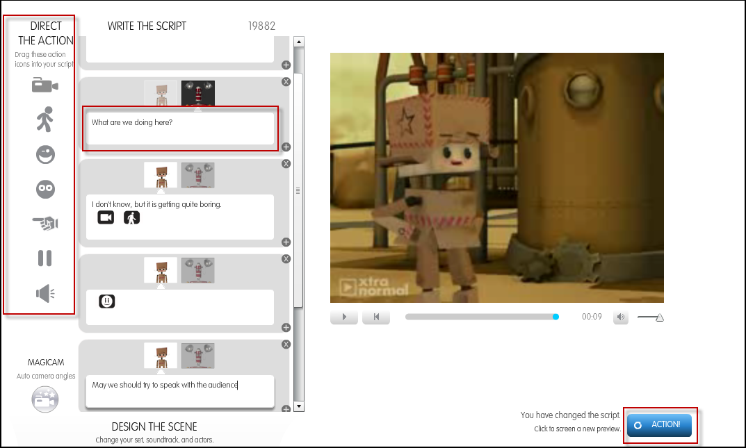Remove the "What are we doing here?" block
Screen dimensions: 746x448
pyautogui.click(x=286, y=82)
